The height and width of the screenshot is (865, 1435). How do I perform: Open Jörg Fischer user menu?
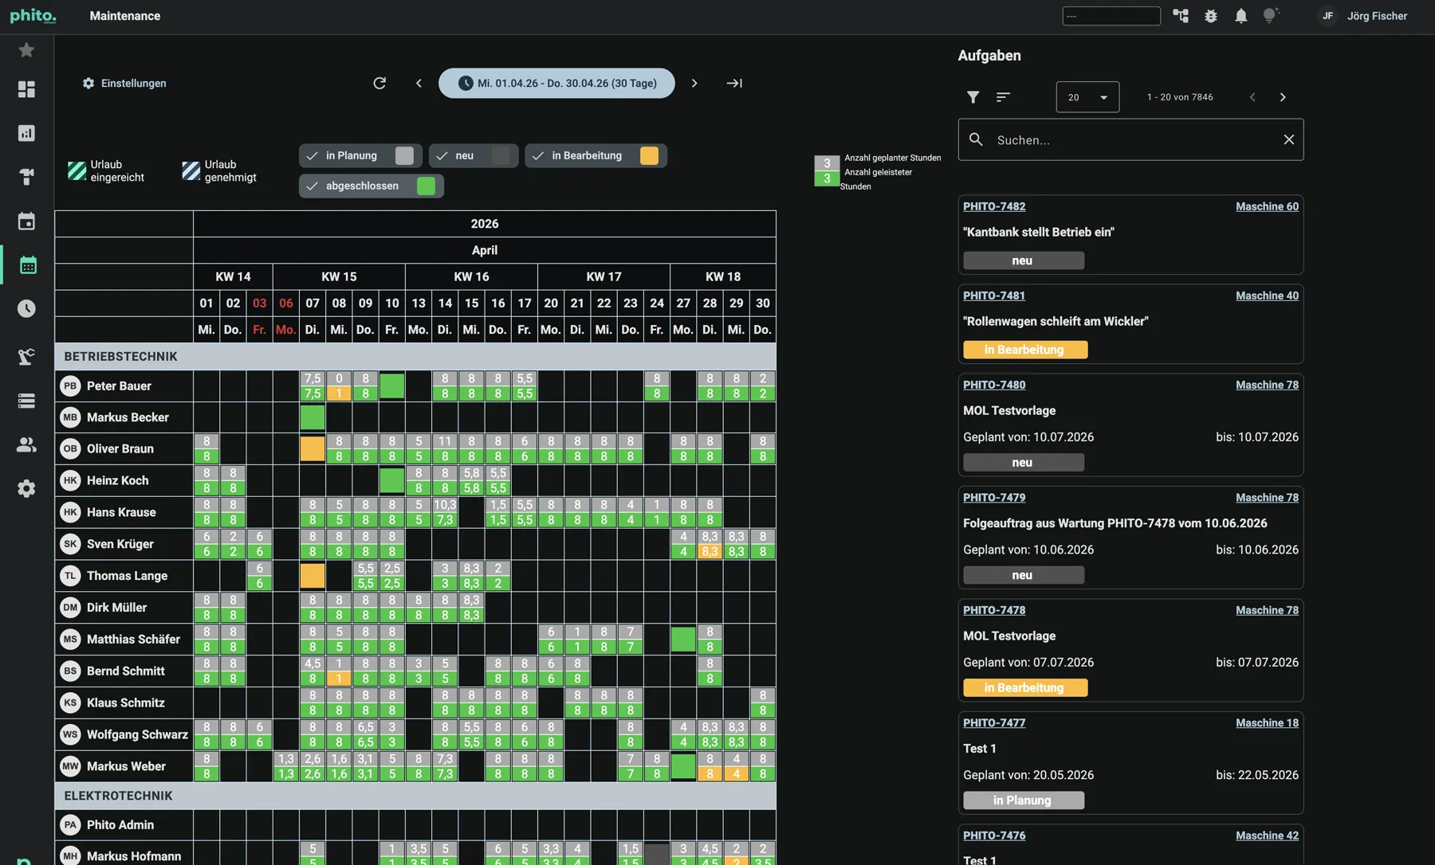[1363, 16]
